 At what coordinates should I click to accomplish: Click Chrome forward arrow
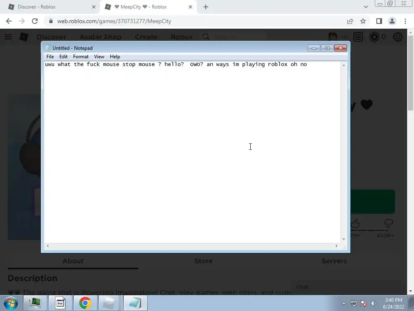click(x=22, y=21)
